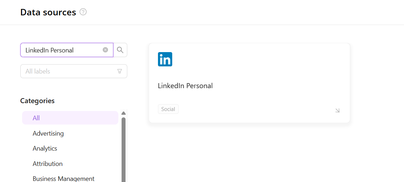Click the diagonal arrow icon on the card
The image size is (404, 182).
coord(337,111)
